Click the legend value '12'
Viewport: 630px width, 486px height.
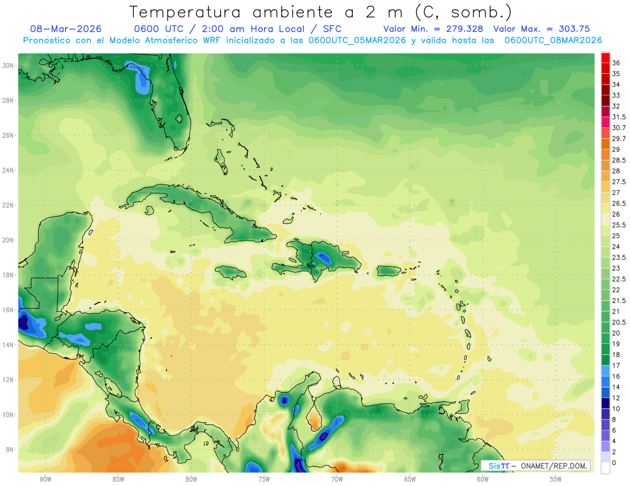click(616, 398)
